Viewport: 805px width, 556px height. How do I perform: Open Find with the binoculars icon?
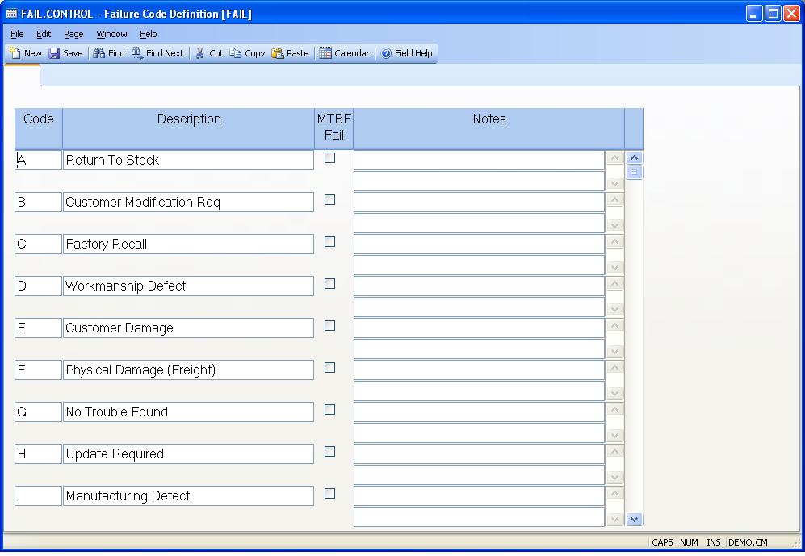tap(99, 53)
